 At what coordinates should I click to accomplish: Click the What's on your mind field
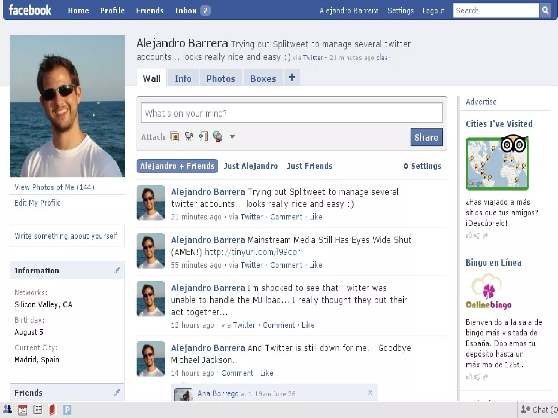(x=292, y=113)
